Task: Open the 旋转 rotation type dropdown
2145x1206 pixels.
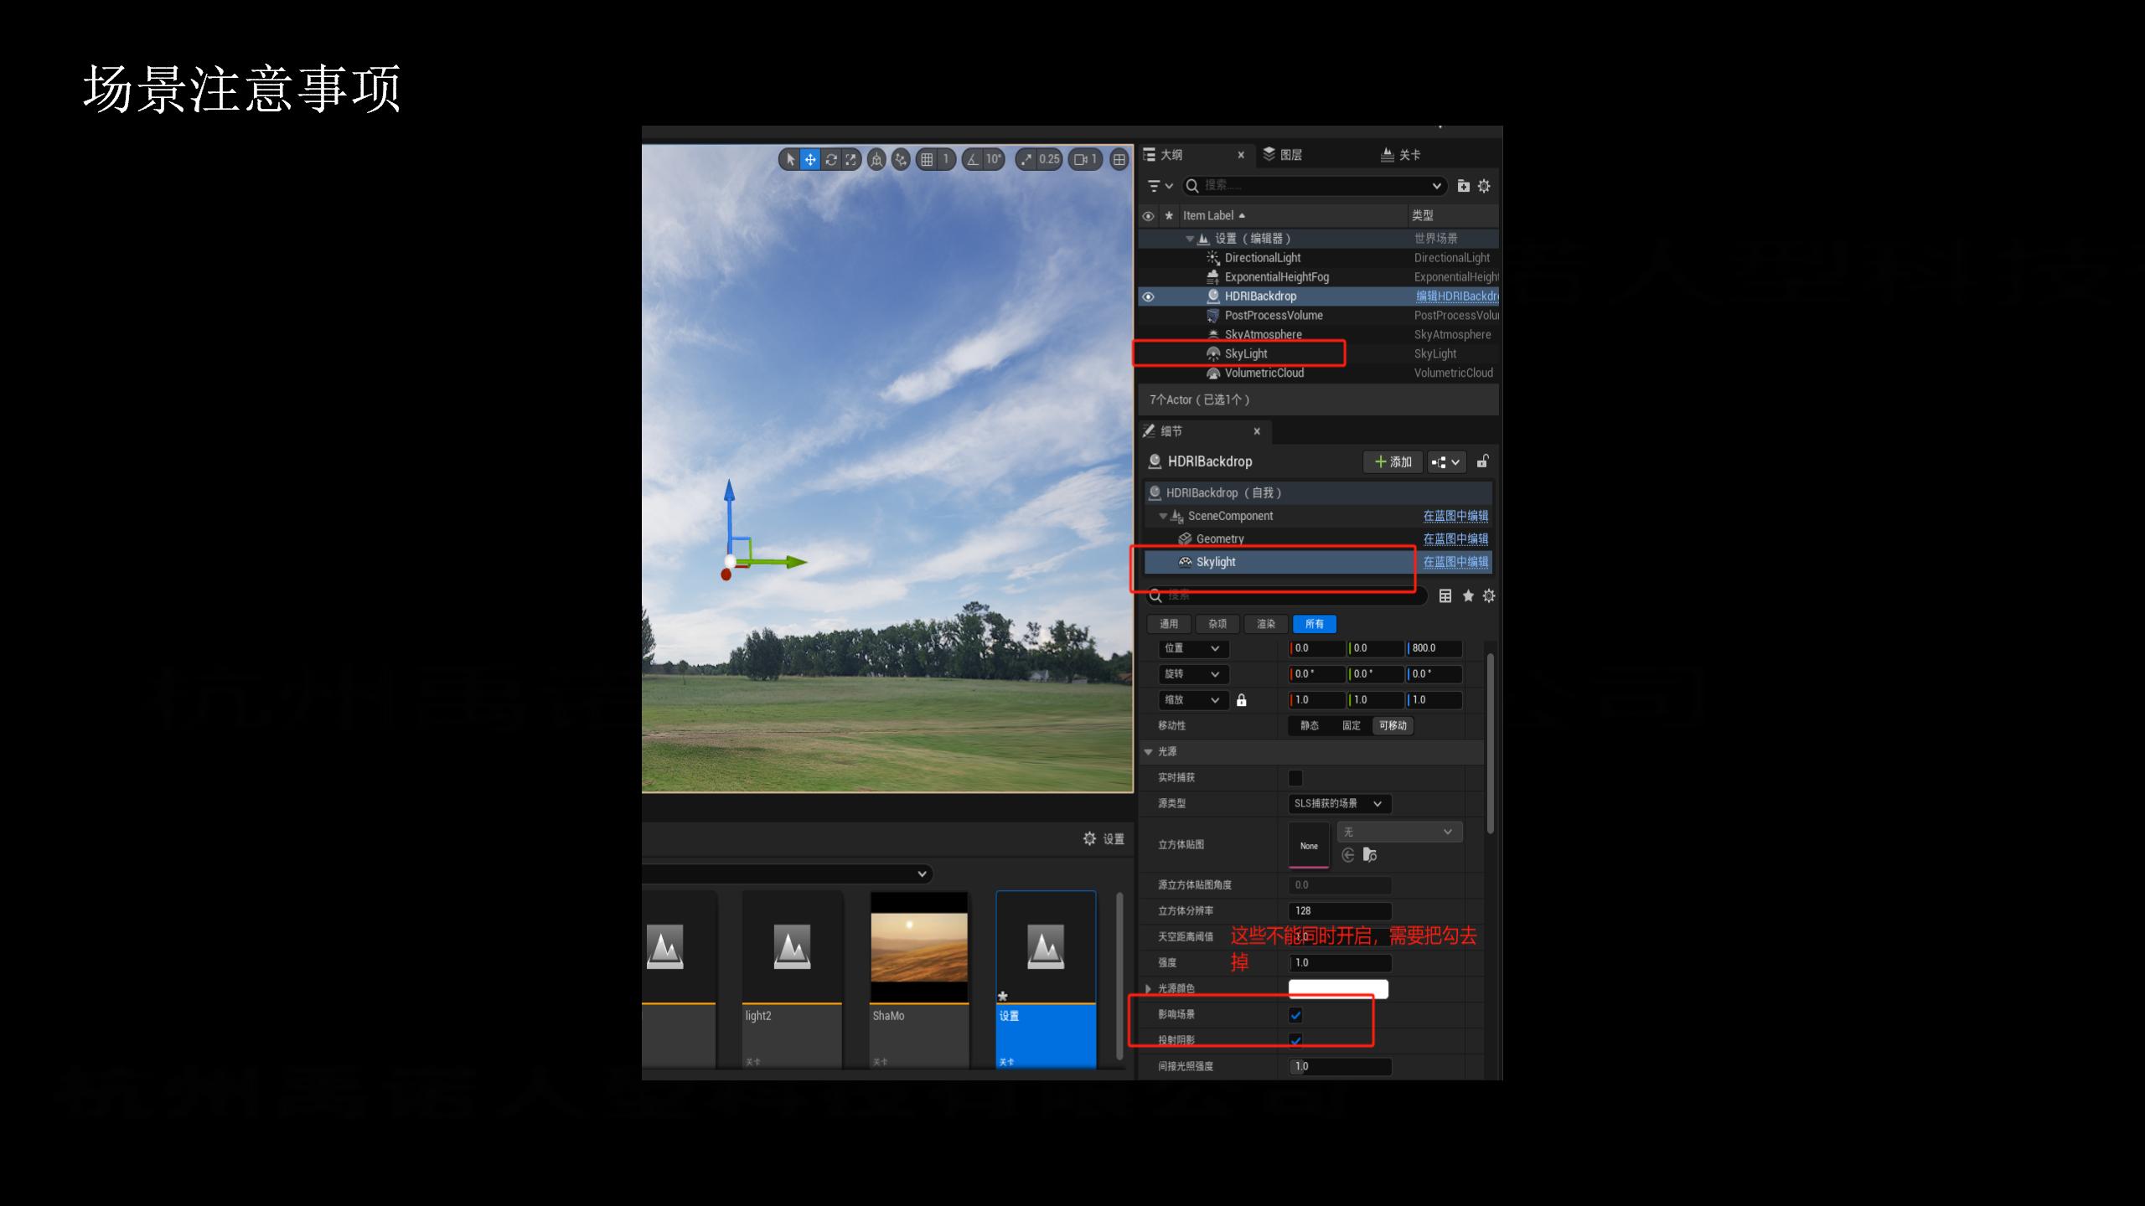Action: (x=1194, y=674)
